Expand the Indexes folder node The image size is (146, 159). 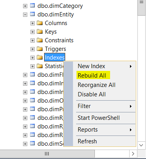tap(32, 58)
